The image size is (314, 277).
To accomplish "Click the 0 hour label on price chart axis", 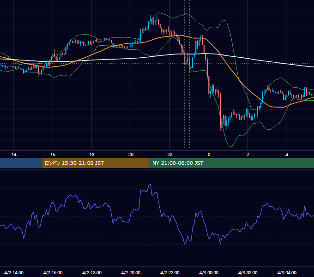I will coord(209,155).
